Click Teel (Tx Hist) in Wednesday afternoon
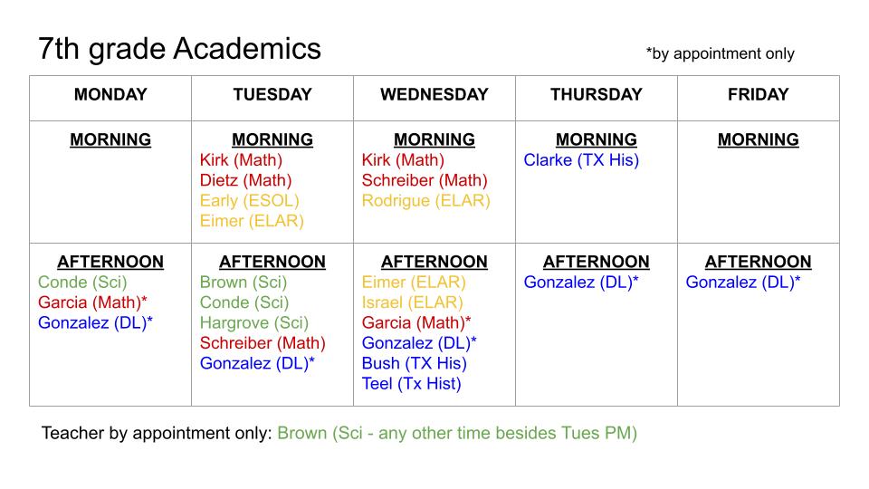This screenshot has height=489, width=869. [411, 384]
